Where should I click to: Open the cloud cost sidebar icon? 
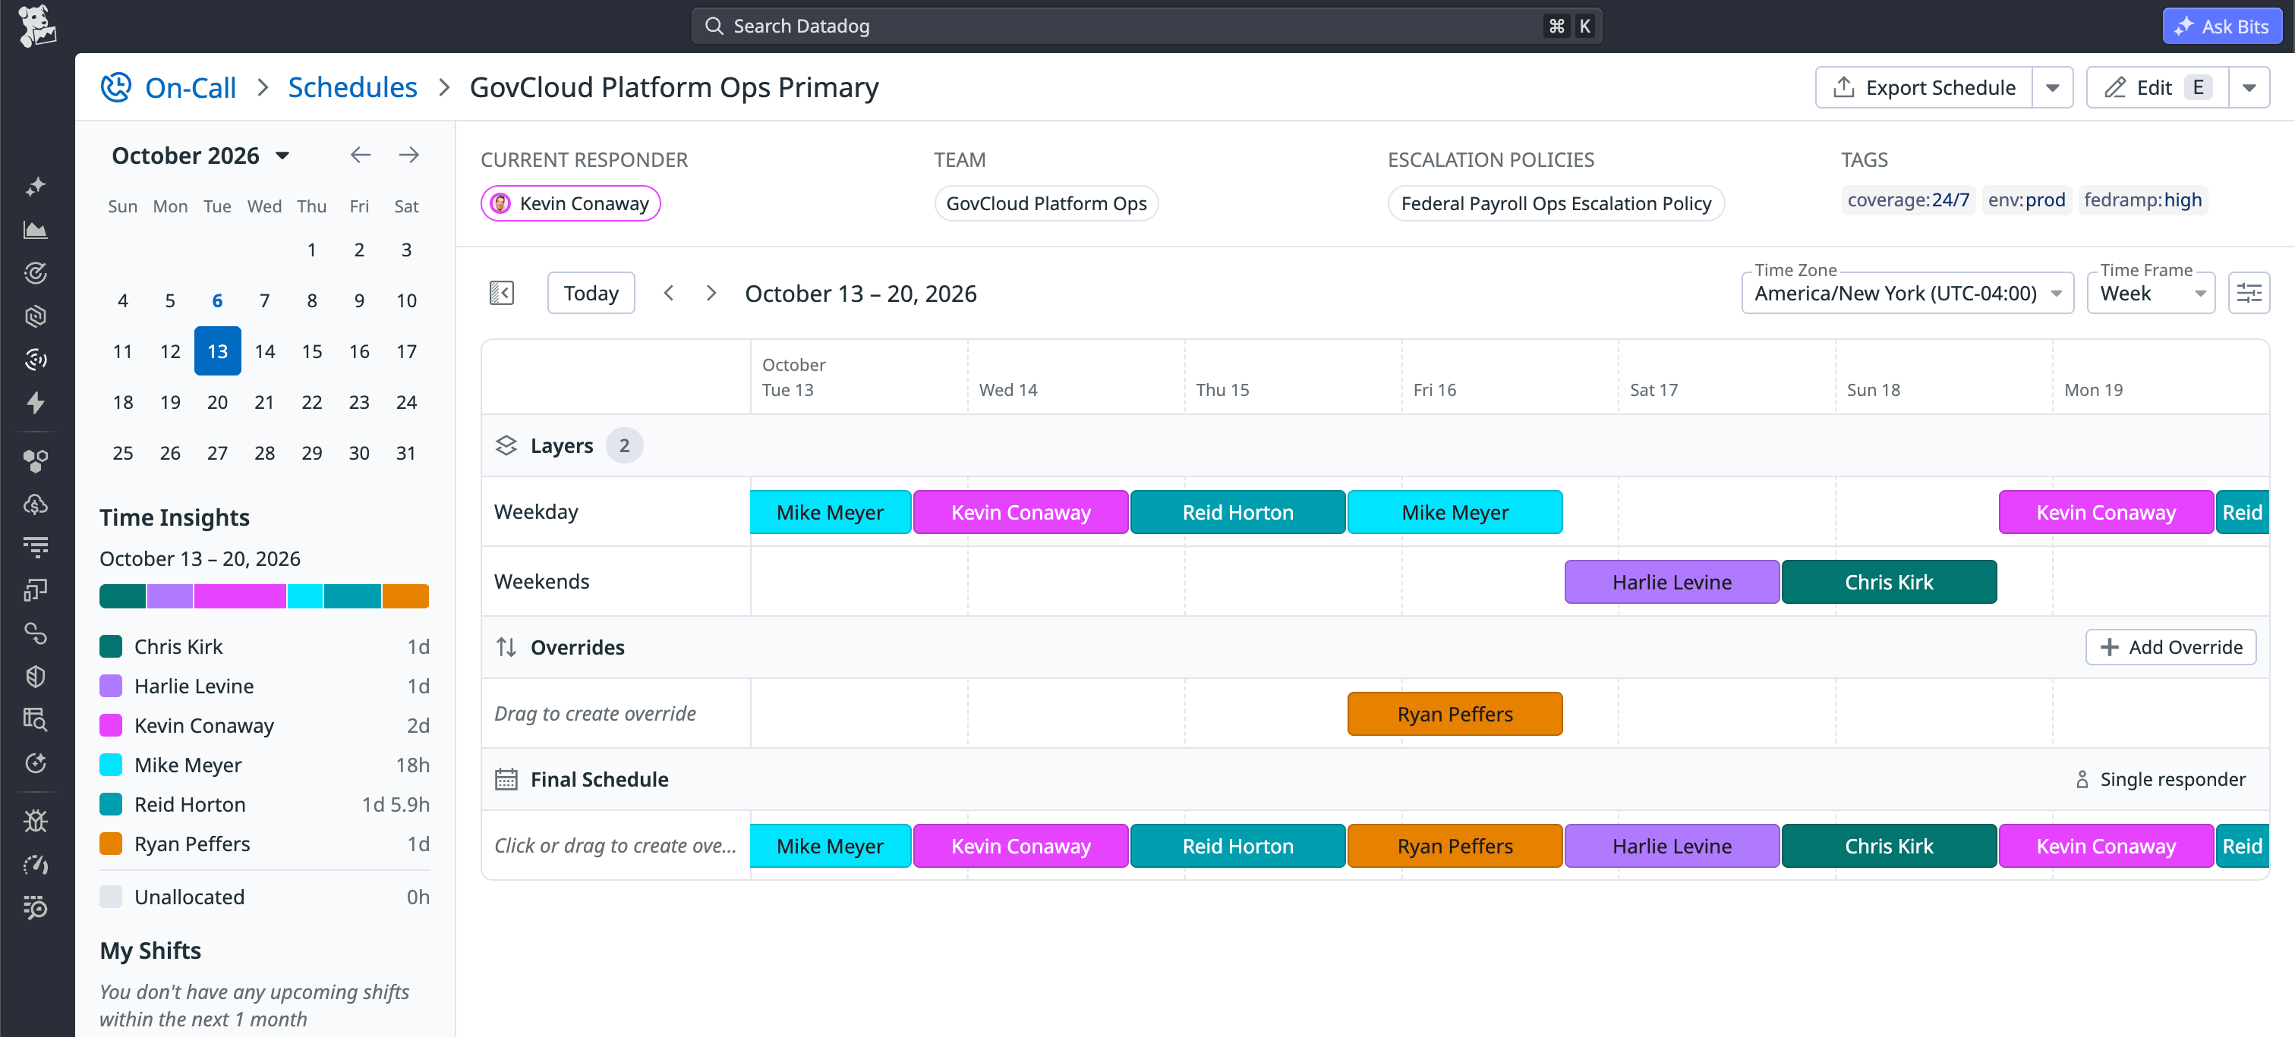36,504
